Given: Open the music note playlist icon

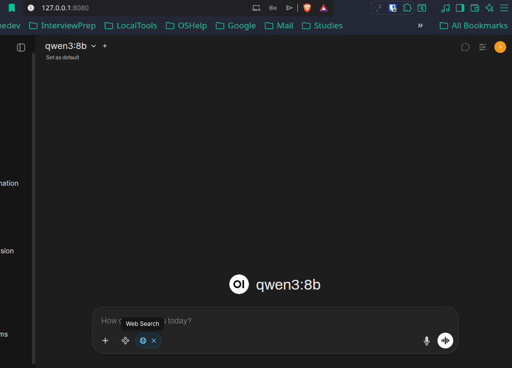Looking at the screenshot, I should coord(445,8).
